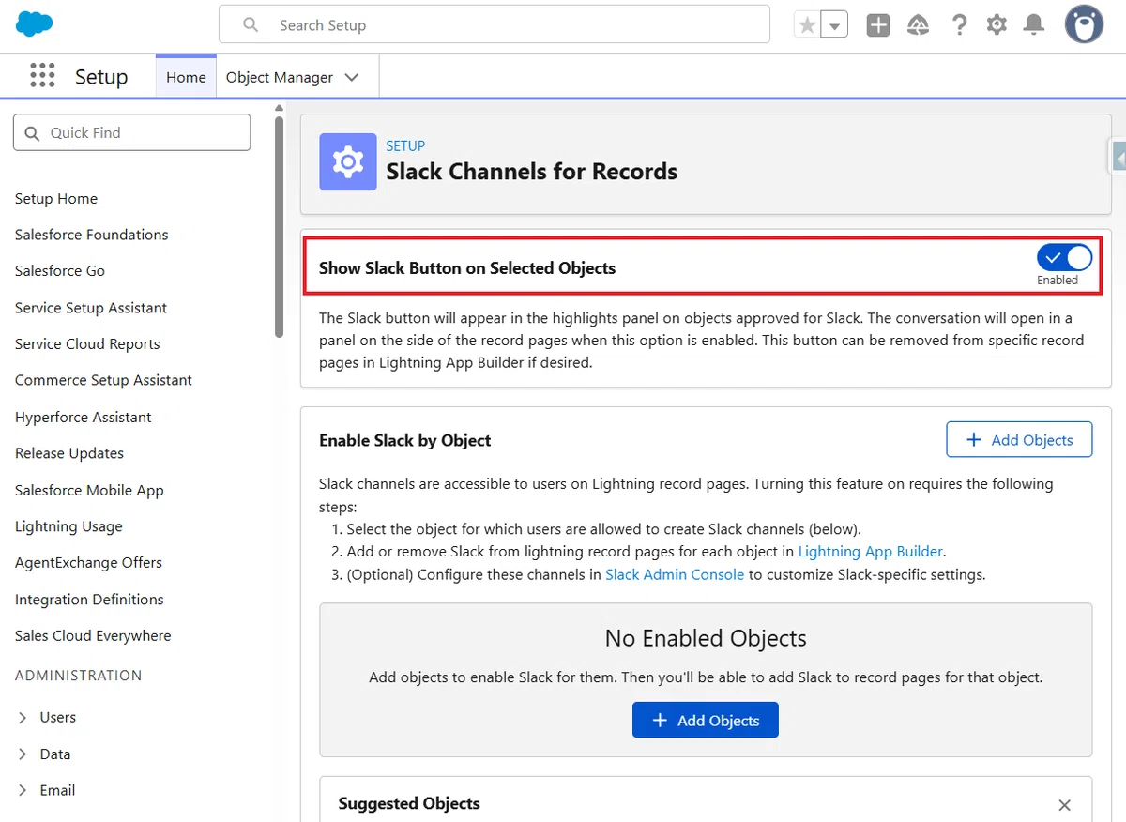This screenshot has height=822, width=1126.
Task: Open the notifications bell
Action: coord(1034,25)
